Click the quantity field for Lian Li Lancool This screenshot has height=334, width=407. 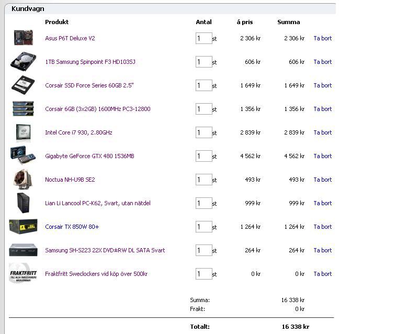coord(203,203)
